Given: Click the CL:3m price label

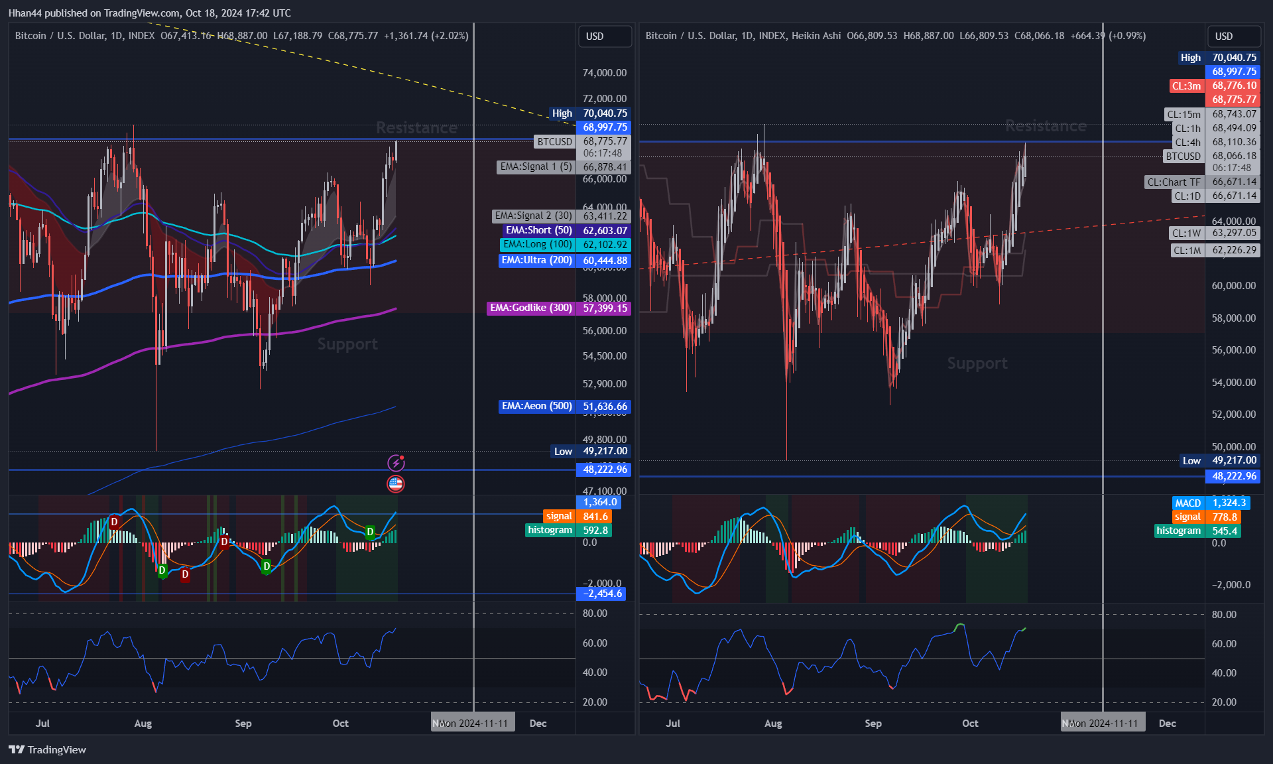Looking at the screenshot, I should pos(1215,86).
